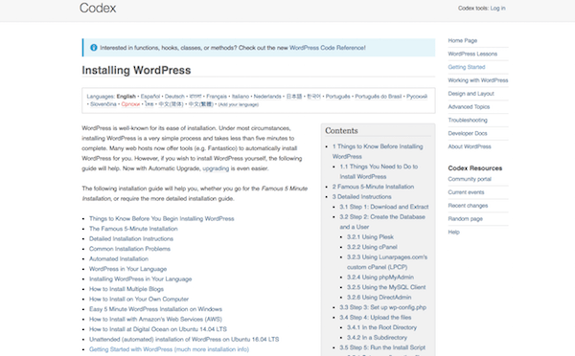This screenshot has width=575, height=356.
Task: Switch language to Italiano
Action: (x=241, y=97)
